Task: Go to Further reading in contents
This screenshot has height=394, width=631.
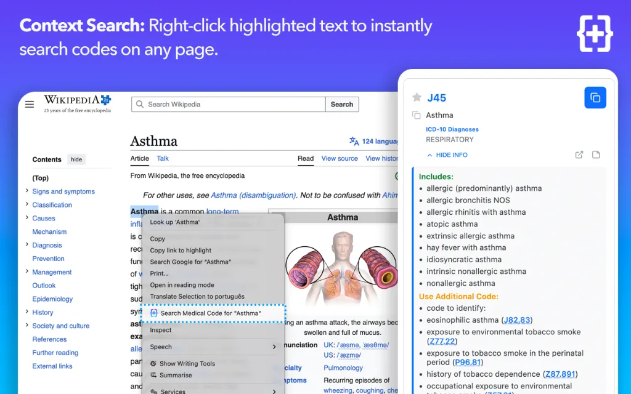Action: [55, 353]
